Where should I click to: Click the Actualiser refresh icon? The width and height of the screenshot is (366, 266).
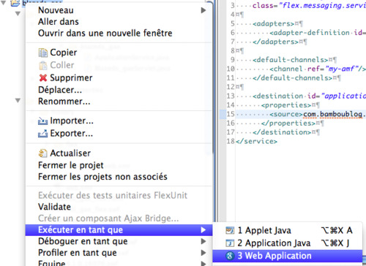point(43,153)
